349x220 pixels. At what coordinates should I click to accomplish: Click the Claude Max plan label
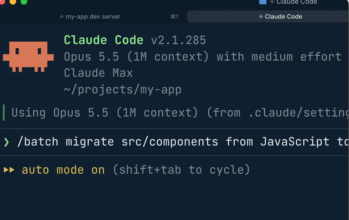click(x=98, y=73)
